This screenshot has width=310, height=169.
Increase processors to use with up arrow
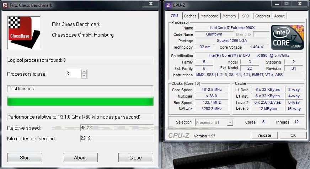(84, 72)
